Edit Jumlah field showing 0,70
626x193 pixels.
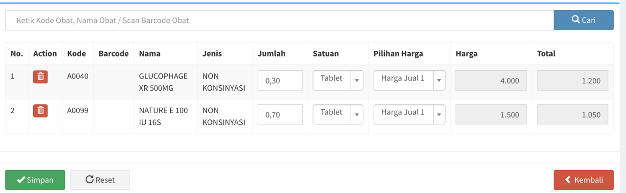click(280, 115)
